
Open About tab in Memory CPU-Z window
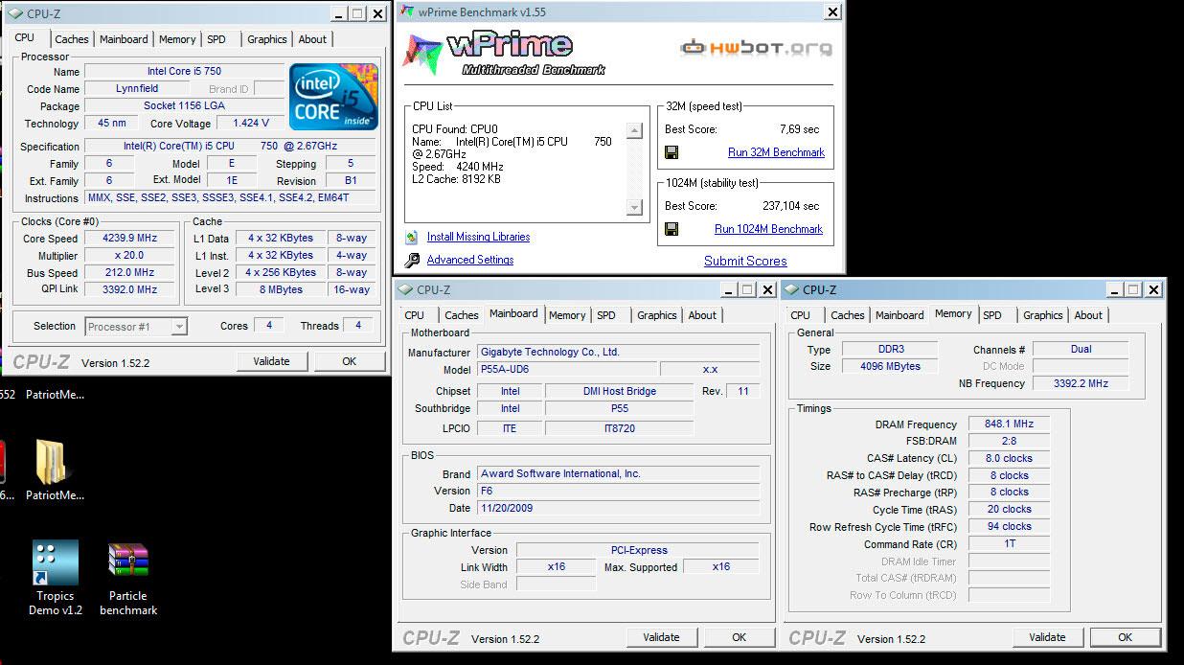[1088, 315]
